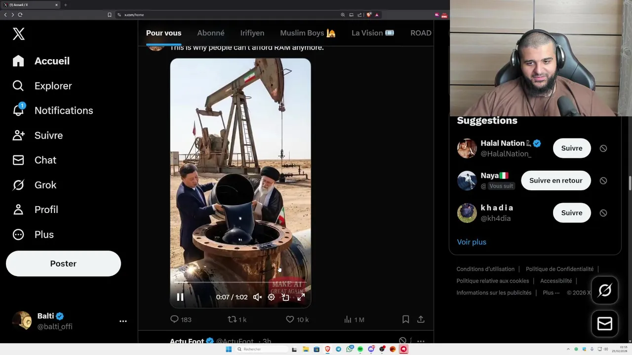Open Halal Nation profile picture
The image size is (632, 355).
tap(467, 148)
